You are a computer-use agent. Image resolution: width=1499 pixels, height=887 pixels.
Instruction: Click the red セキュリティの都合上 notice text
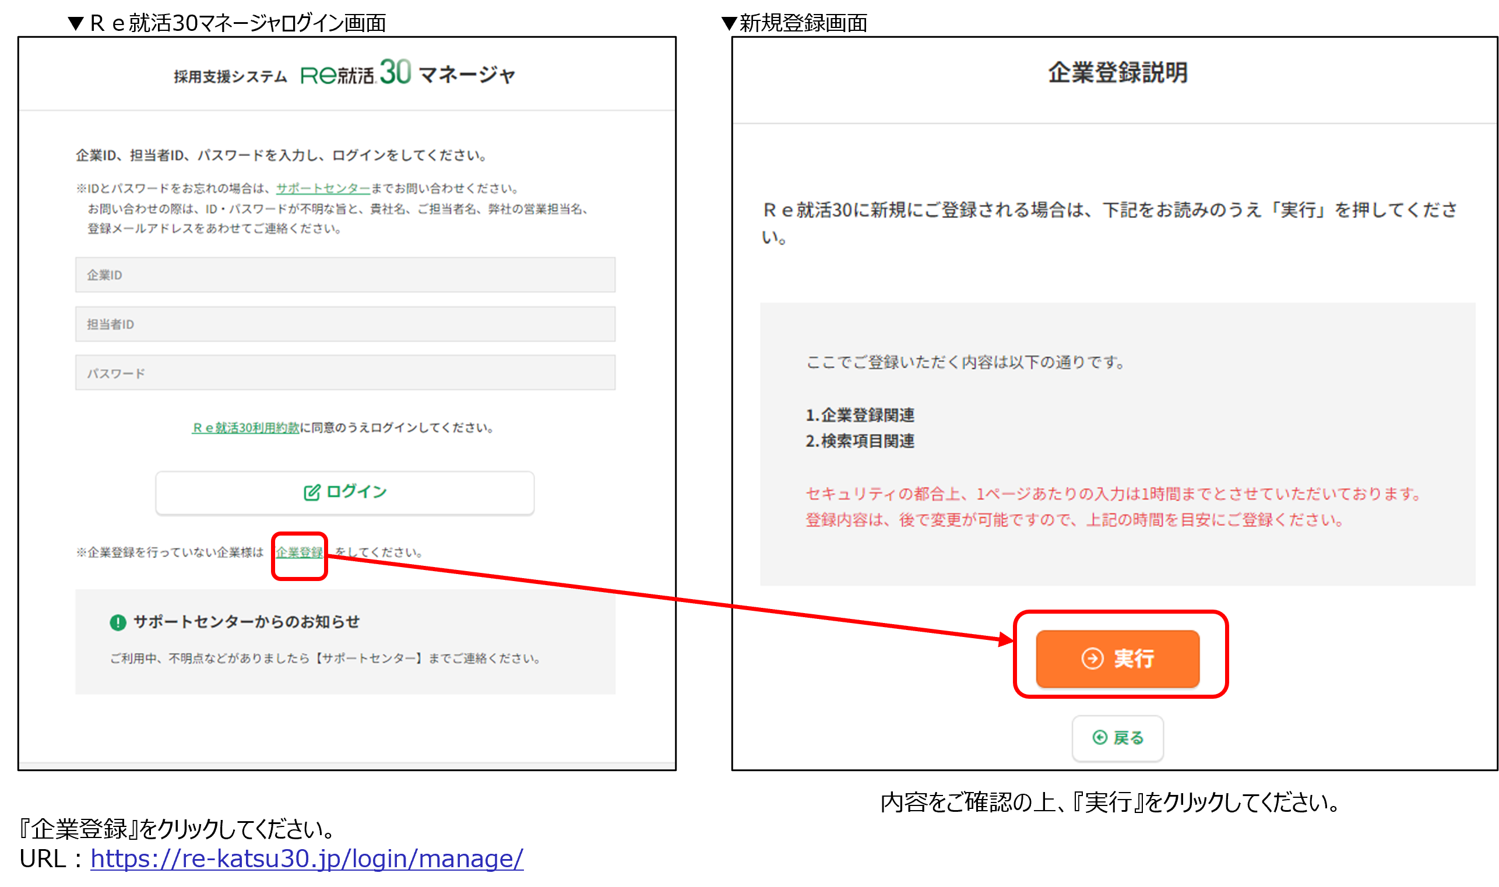pos(1113,507)
